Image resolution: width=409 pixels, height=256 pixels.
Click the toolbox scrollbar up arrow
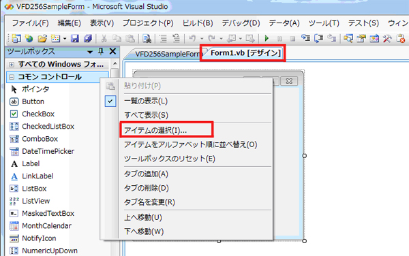(x=115, y=63)
